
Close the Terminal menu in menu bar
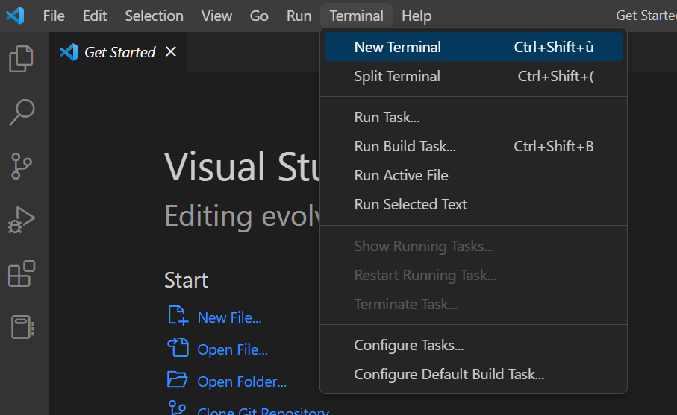[x=357, y=16]
